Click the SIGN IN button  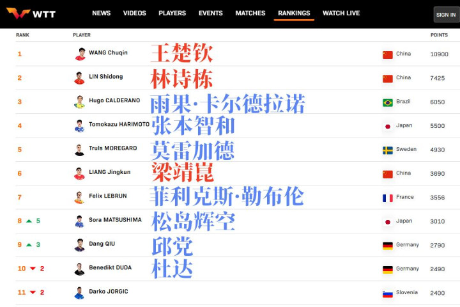(x=446, y=15)
